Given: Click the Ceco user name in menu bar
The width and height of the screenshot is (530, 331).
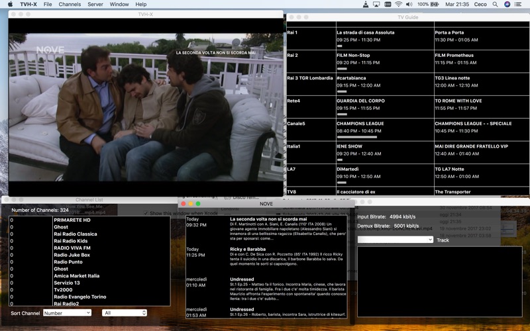Looking at the screenshot, I should click(480, 4).
